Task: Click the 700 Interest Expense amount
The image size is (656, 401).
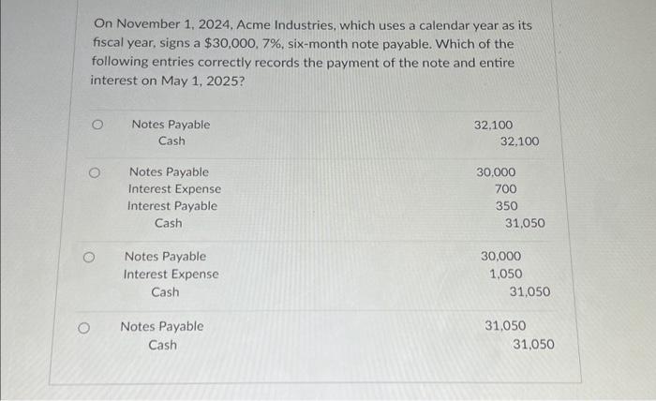Action: pyautogui.click(x=505, y=189)
